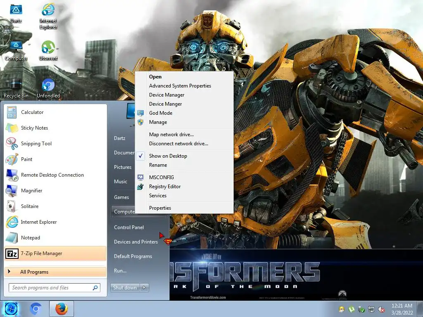Click the Magnifier icon in Start menu
This screenshot has height=317, width=423.
tap(12, 191)
